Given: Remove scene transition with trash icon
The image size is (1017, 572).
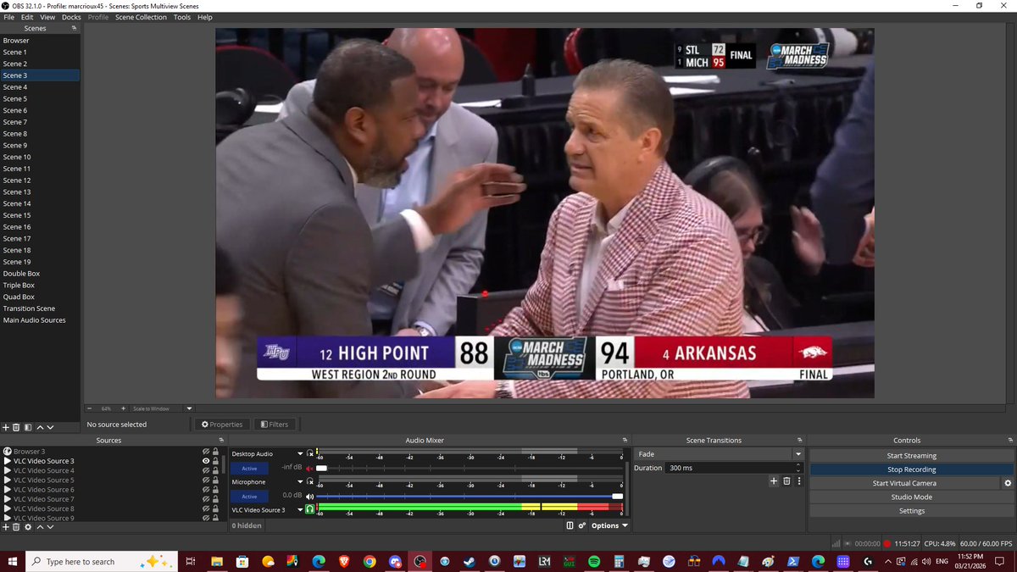Looking at the screenshot, I should 786,481.
